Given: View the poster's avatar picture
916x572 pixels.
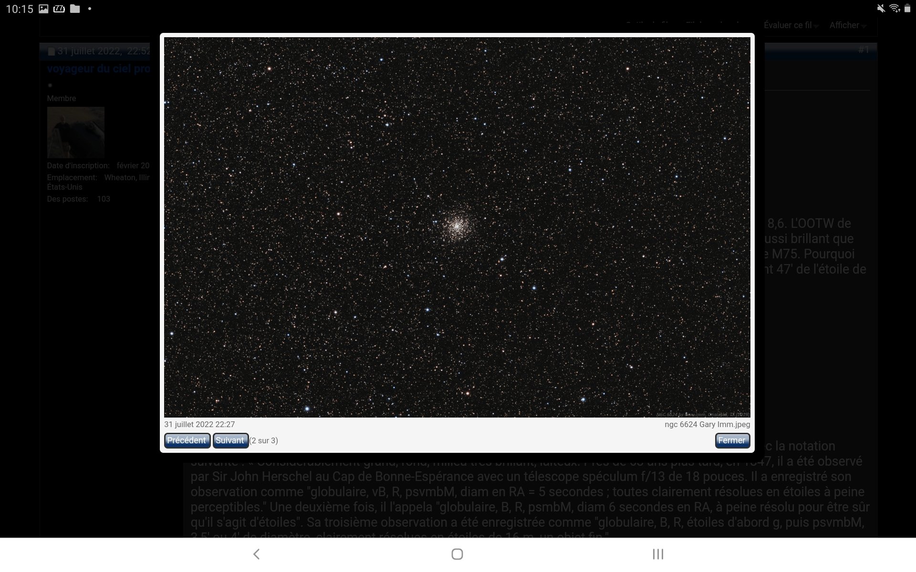Looking at the screenshot, I should [x=75, y=132].
